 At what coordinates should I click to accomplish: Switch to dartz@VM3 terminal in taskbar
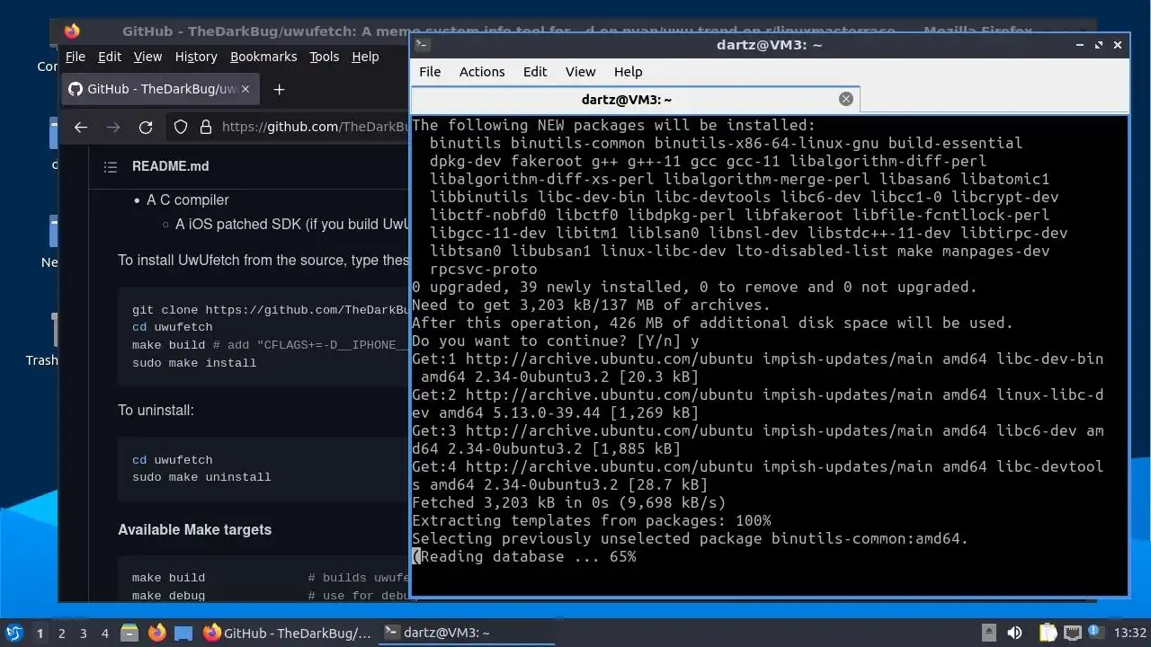click(x=467, y=633)
